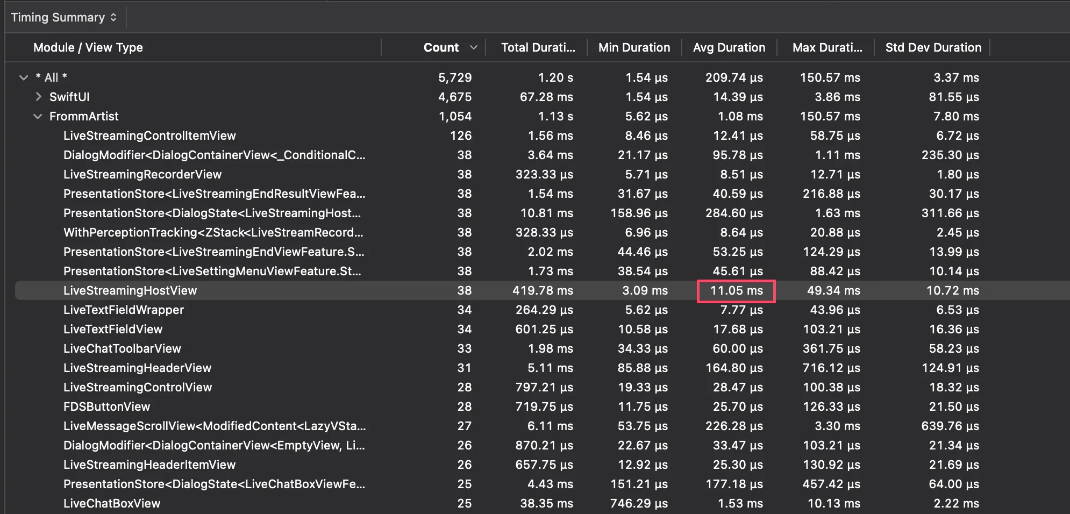Collapse the * All * tree row
Image resolution: width=1070 pixels, height=514 pixels.
coord(23,77)
